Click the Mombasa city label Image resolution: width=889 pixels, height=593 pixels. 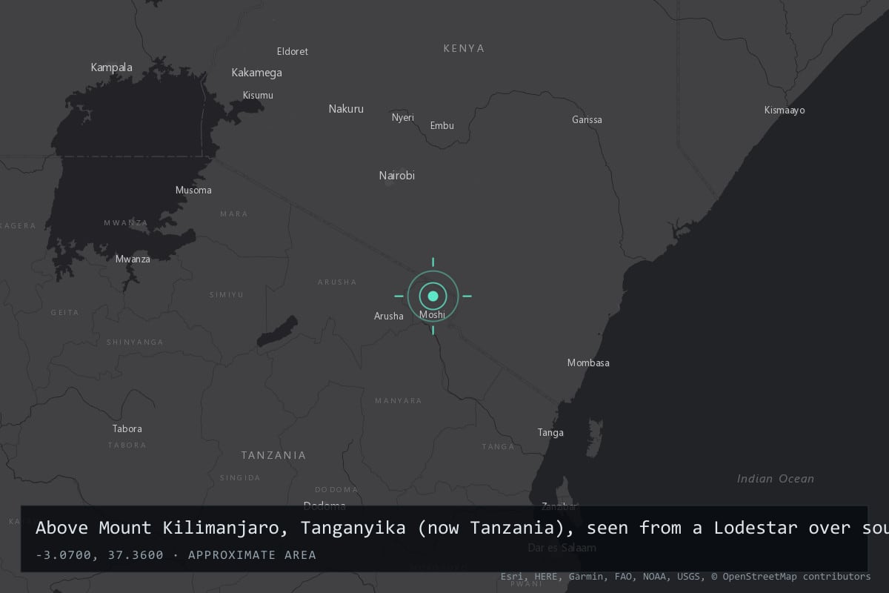click(x=588, y=363)
